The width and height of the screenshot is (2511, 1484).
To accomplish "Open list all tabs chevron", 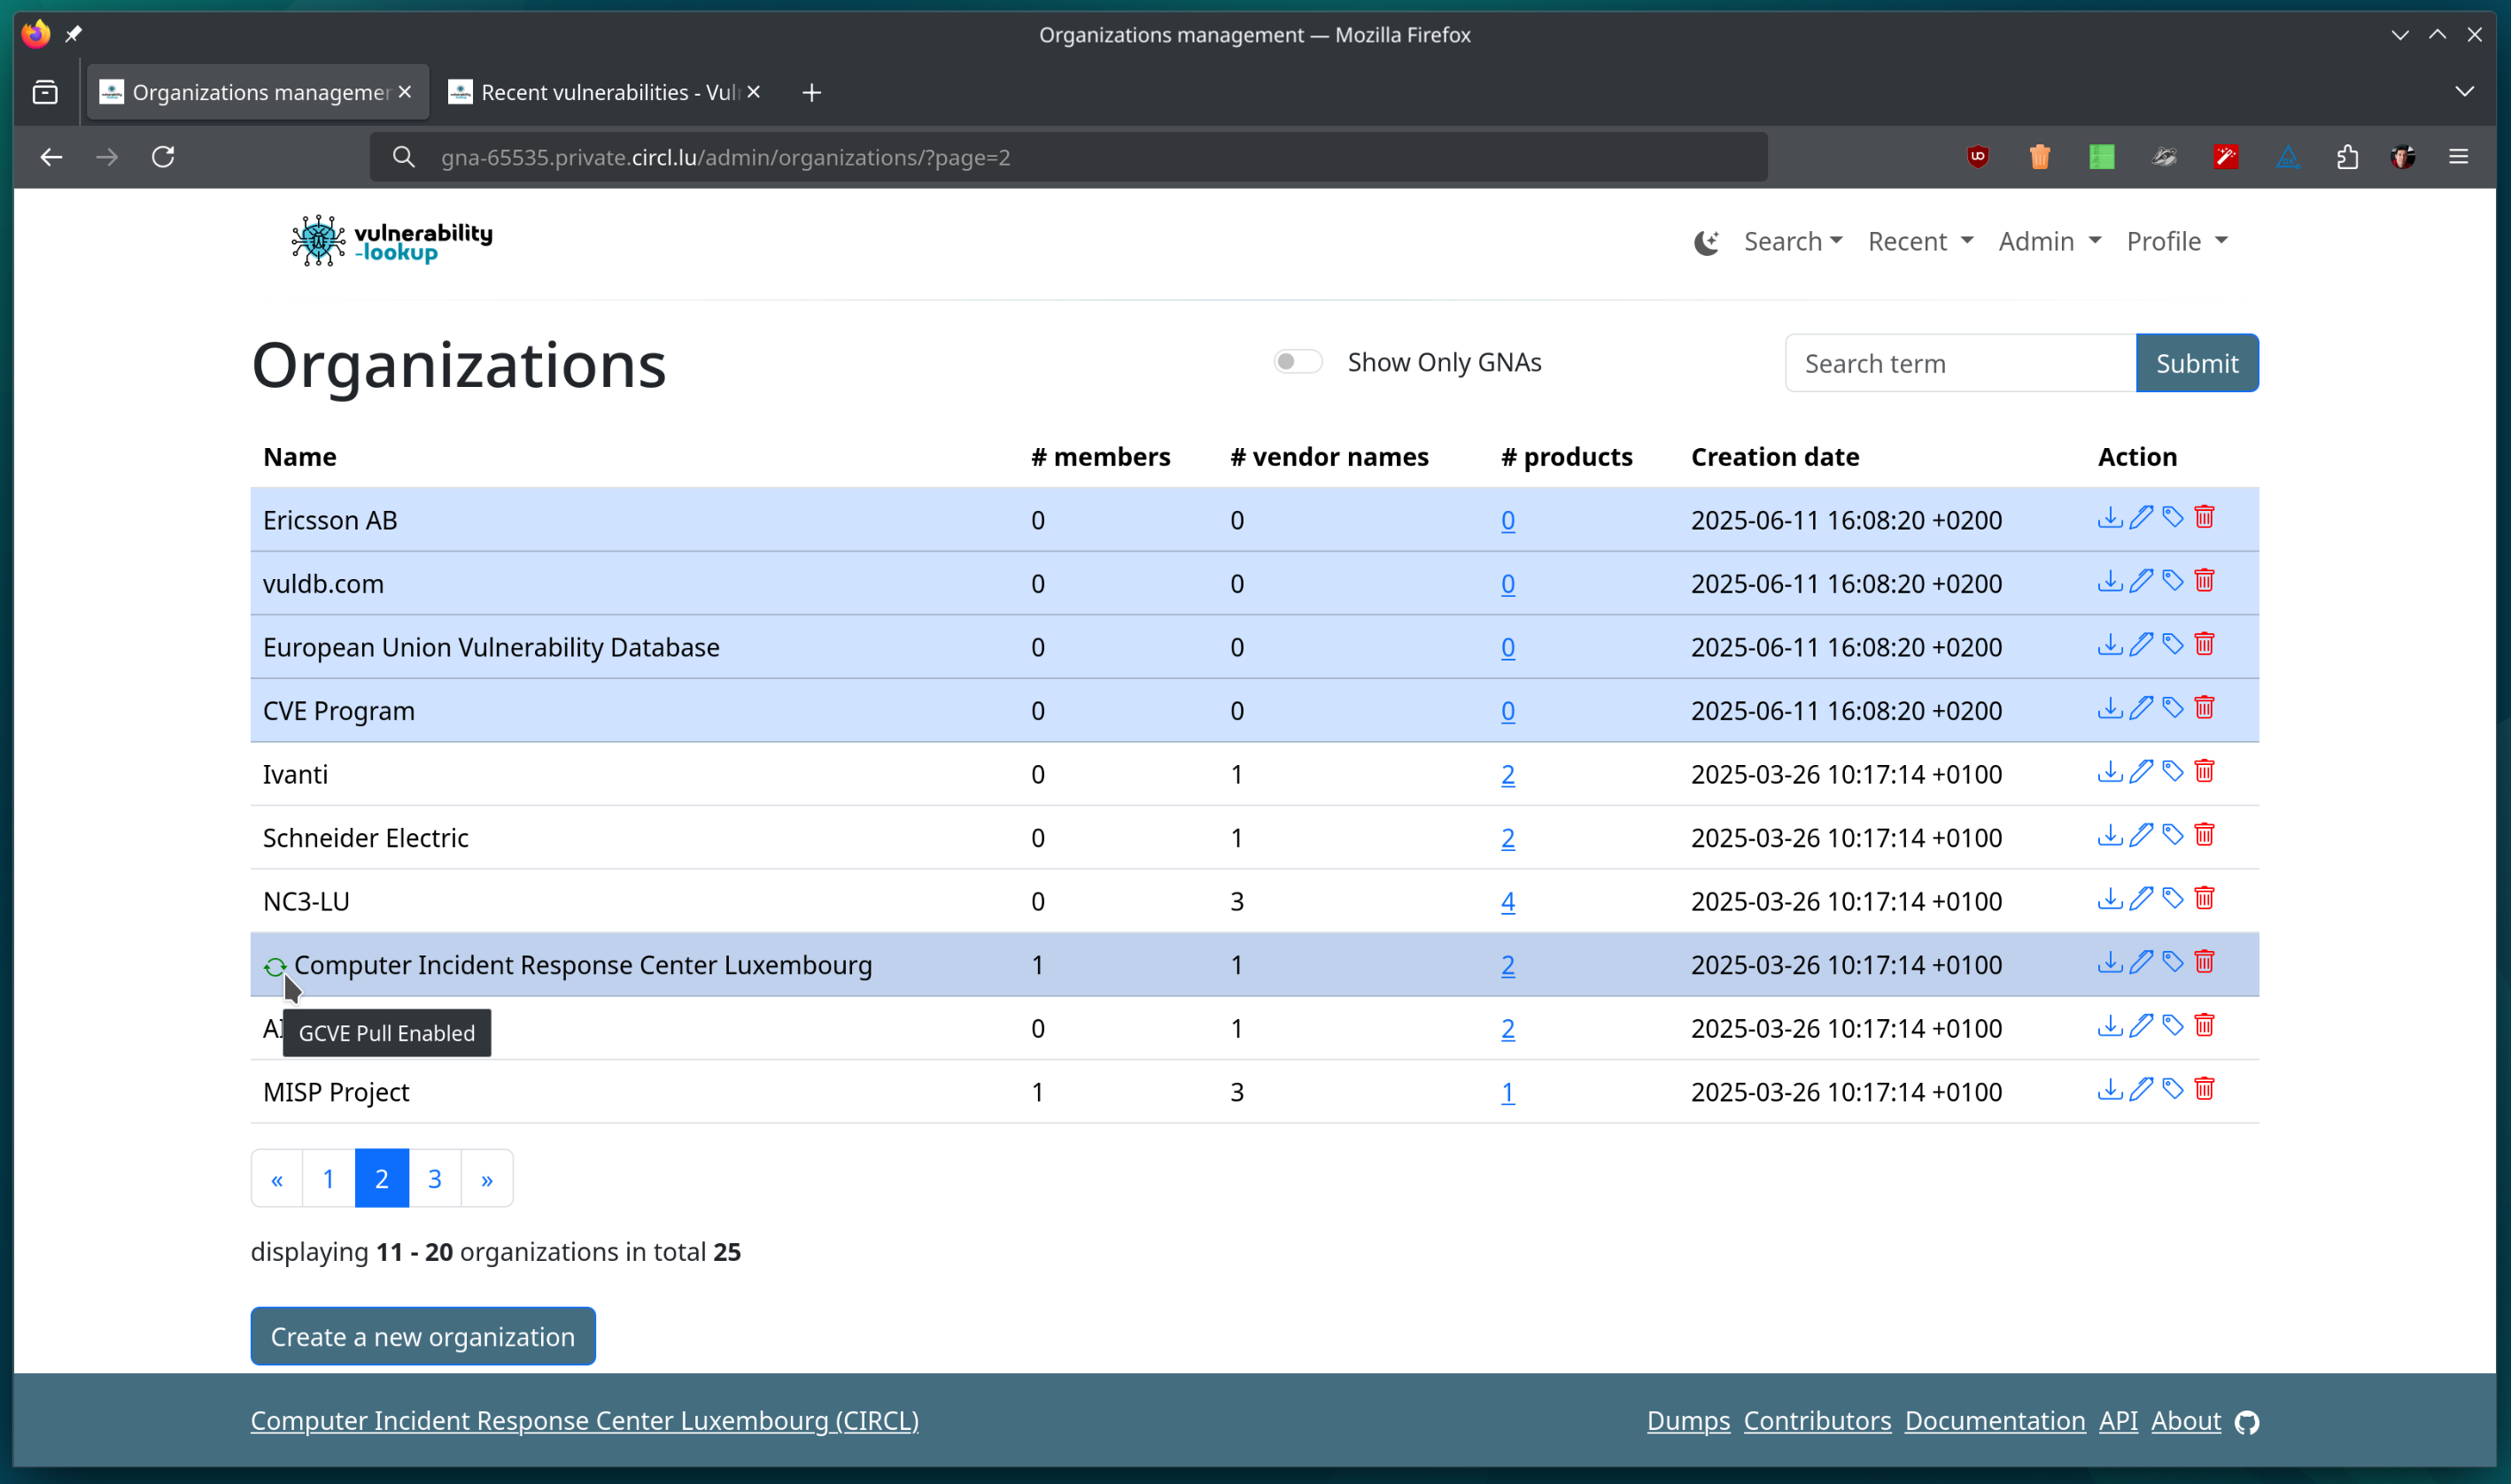I will (2464, 92).
